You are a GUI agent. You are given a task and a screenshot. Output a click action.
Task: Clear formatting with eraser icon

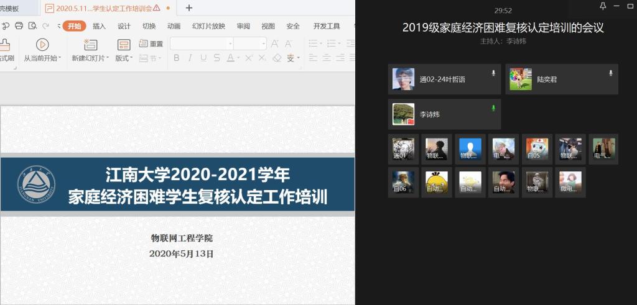coord(277,58)
